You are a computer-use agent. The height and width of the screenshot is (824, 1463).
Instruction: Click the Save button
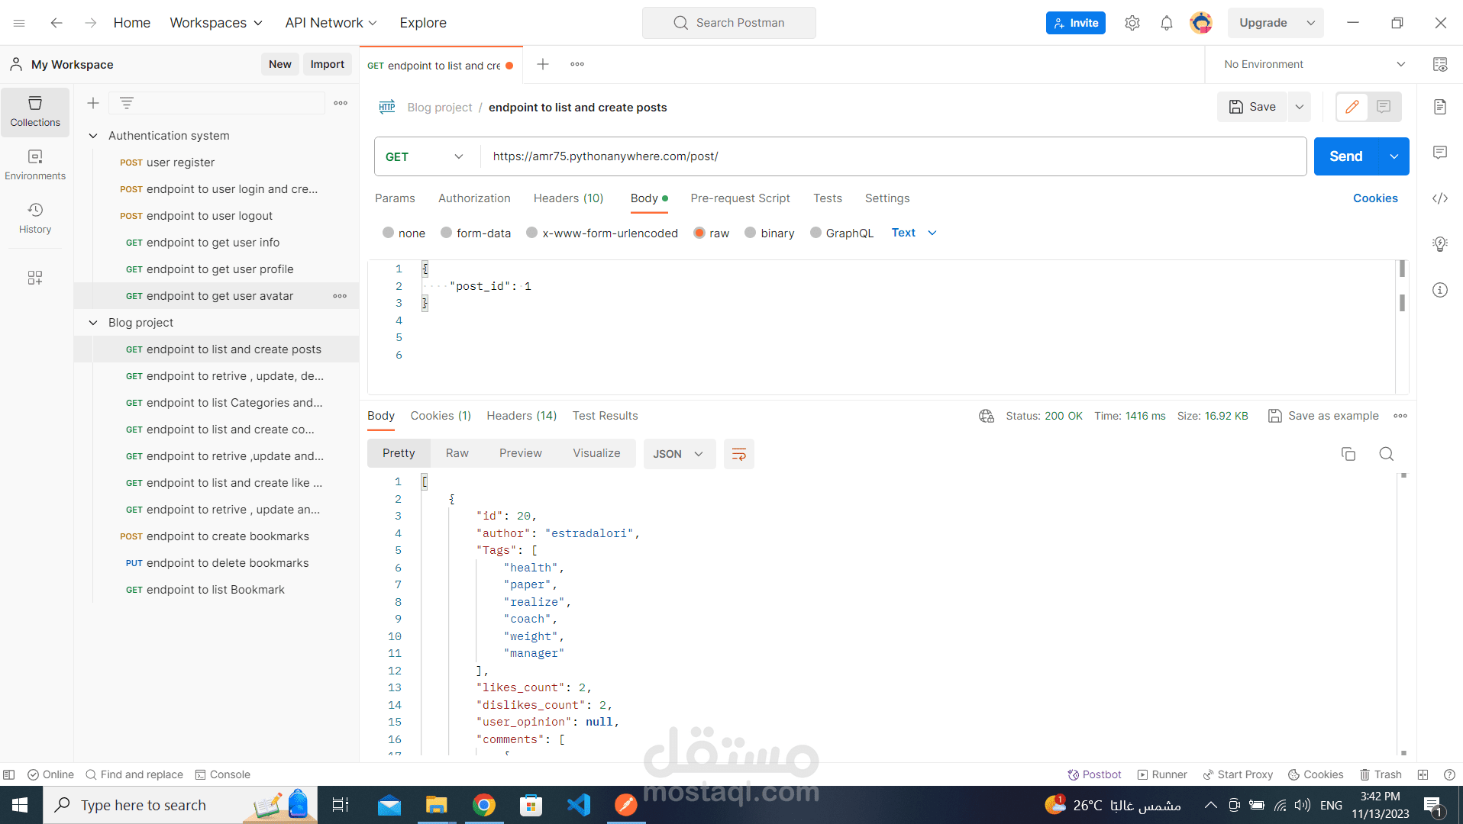(1252, 107)
